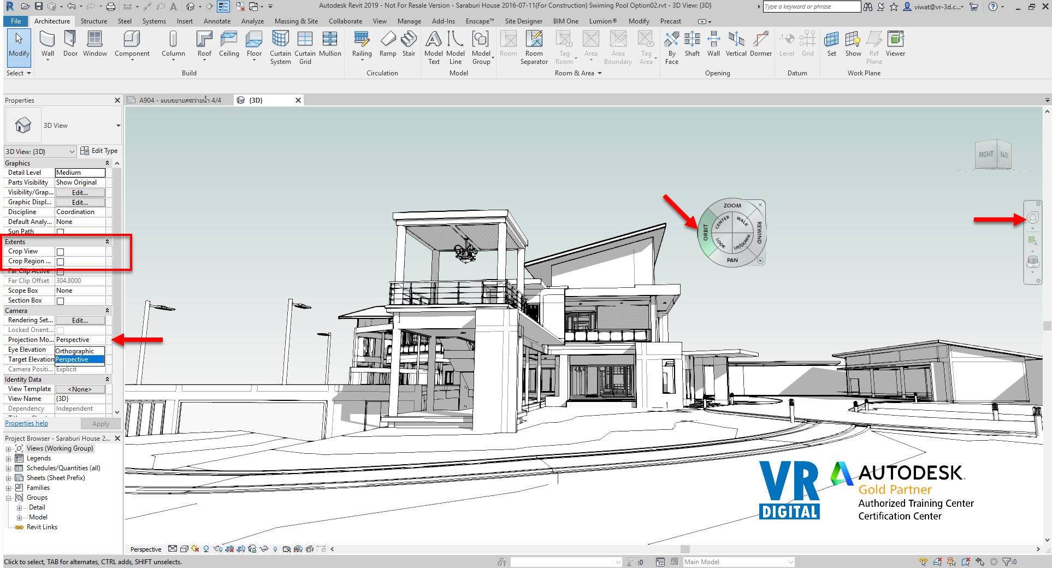This screenshot has height=568, width=1052.
Task: Open the 3D View: {3D} instance dropdown
Action: pos(40,151)
